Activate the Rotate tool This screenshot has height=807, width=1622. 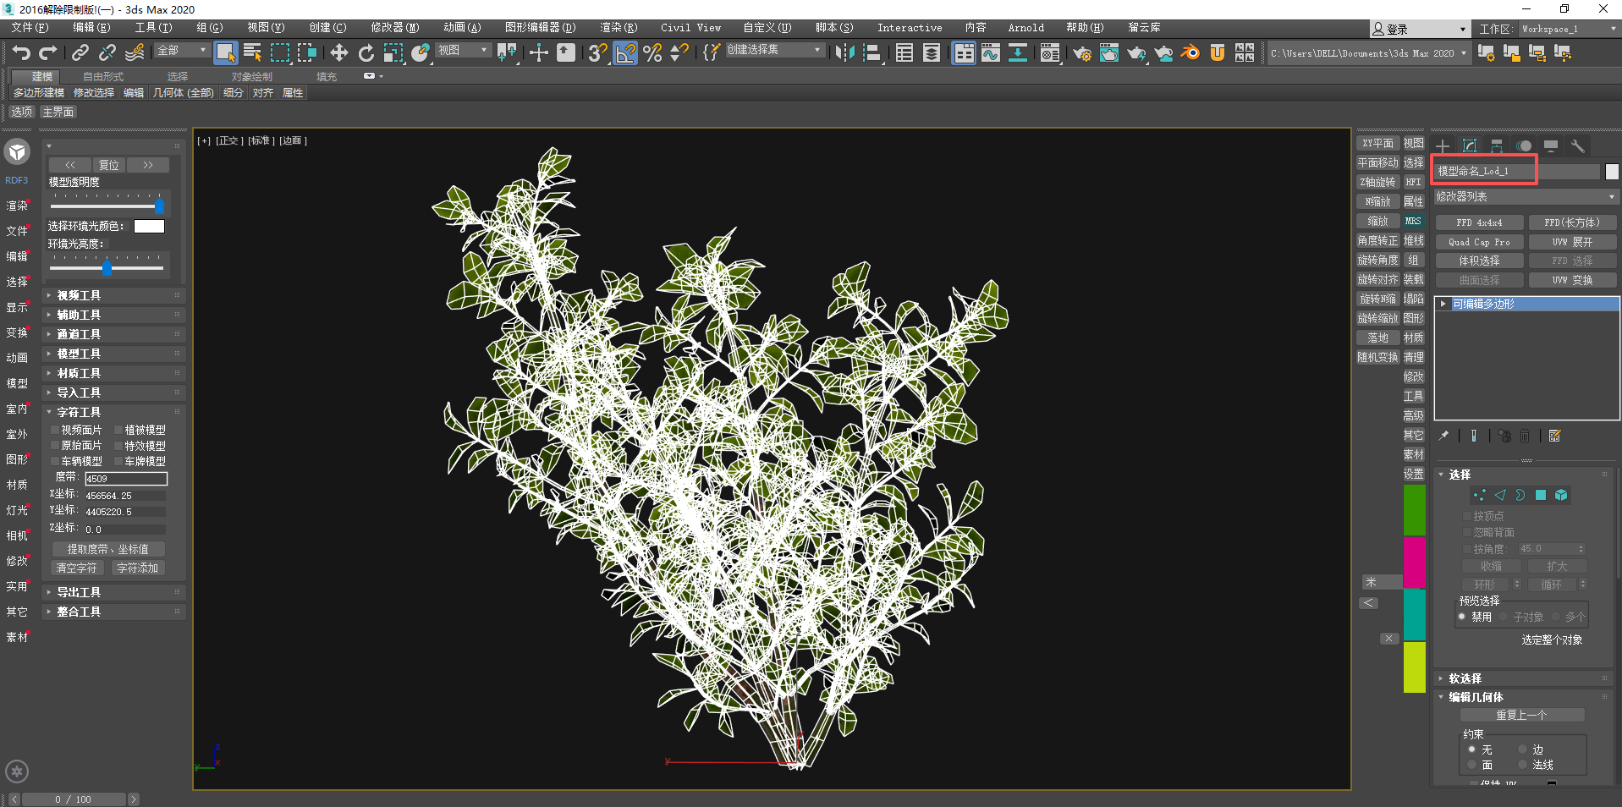pos(366,53)
